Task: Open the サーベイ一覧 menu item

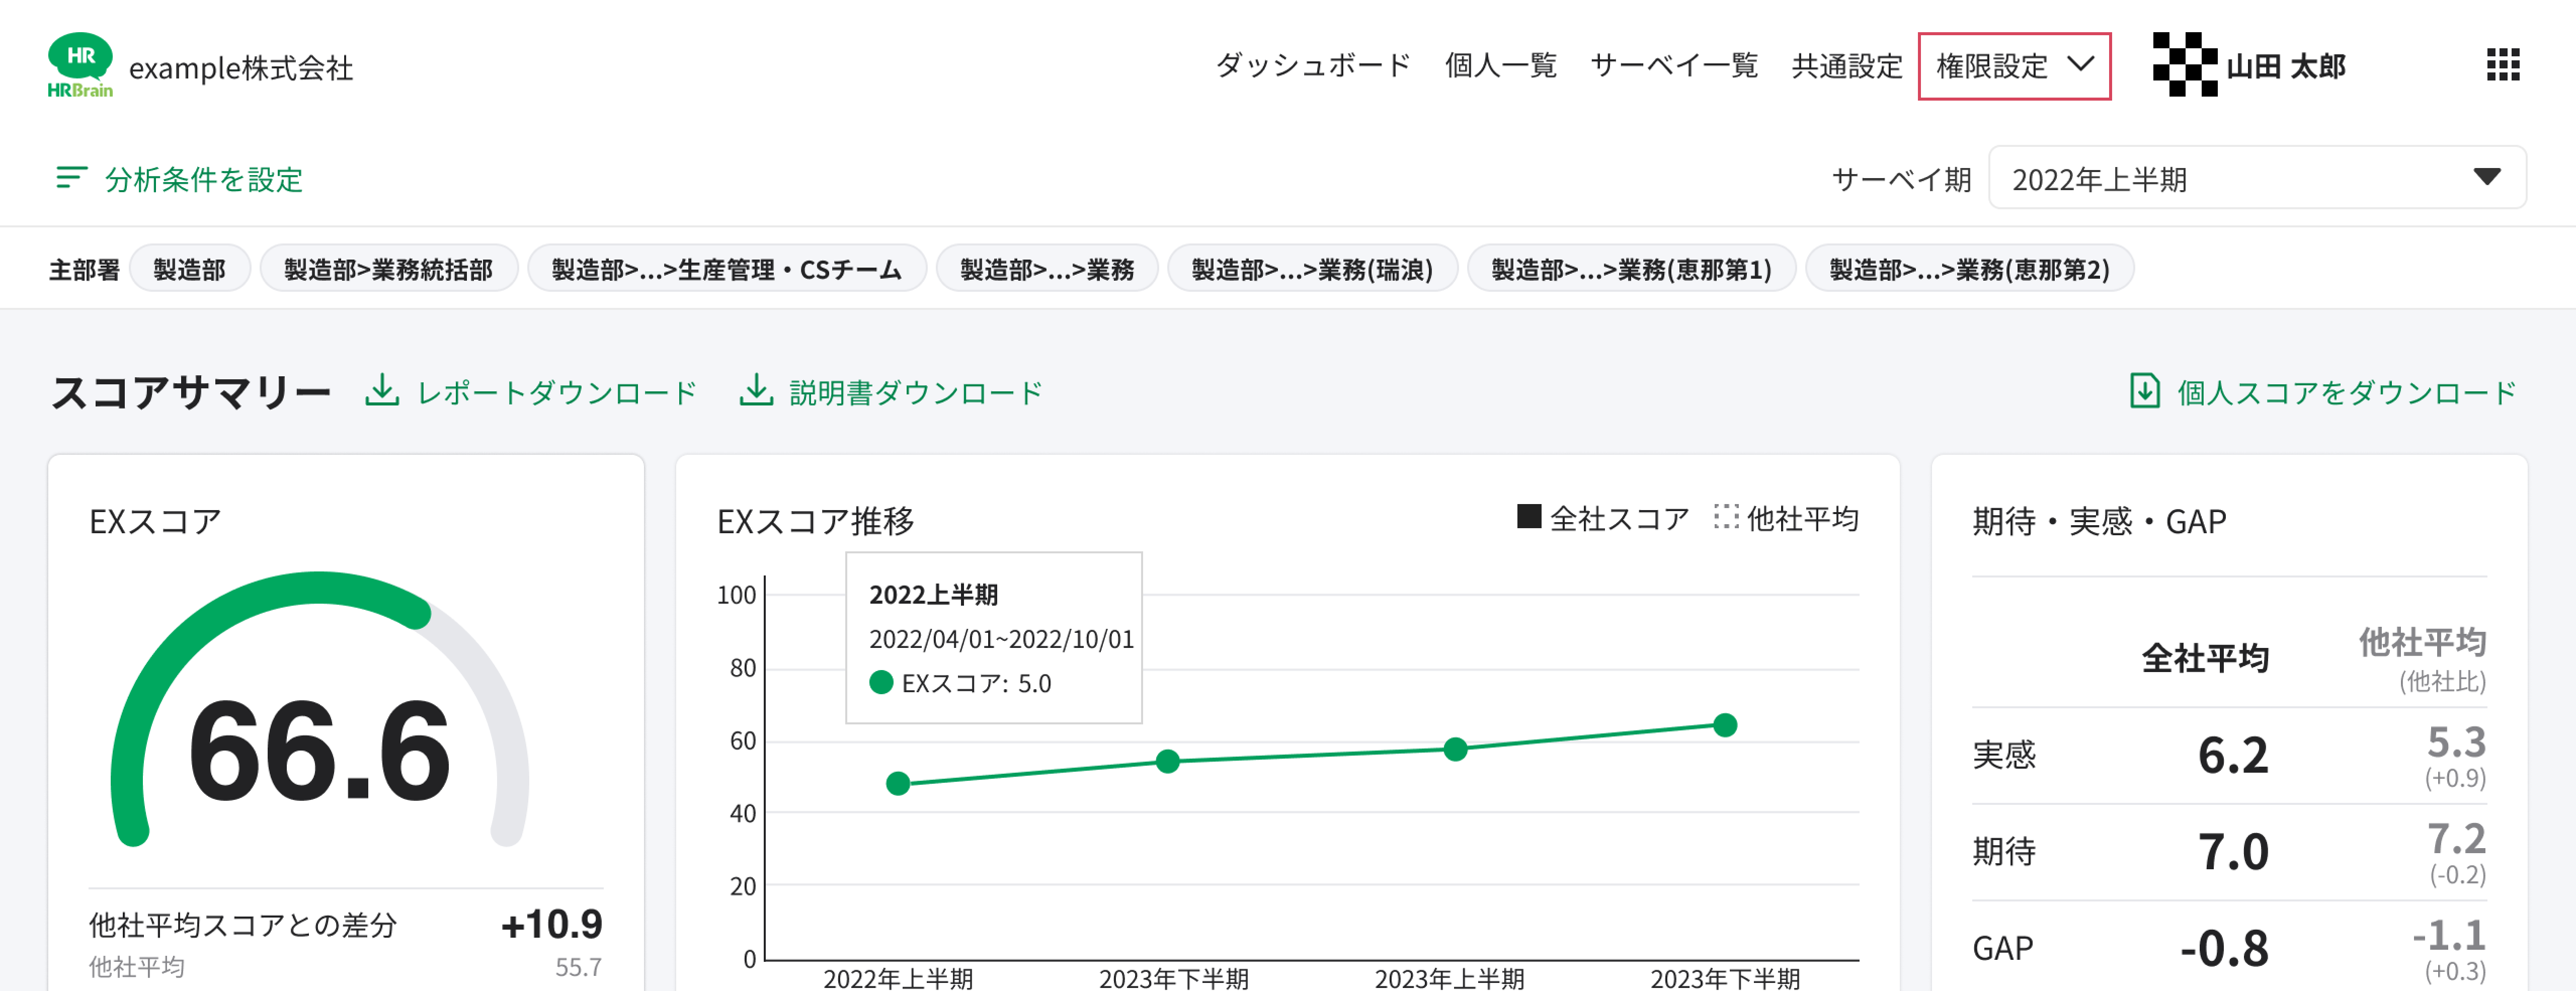Action: (x=1673, y=66)
